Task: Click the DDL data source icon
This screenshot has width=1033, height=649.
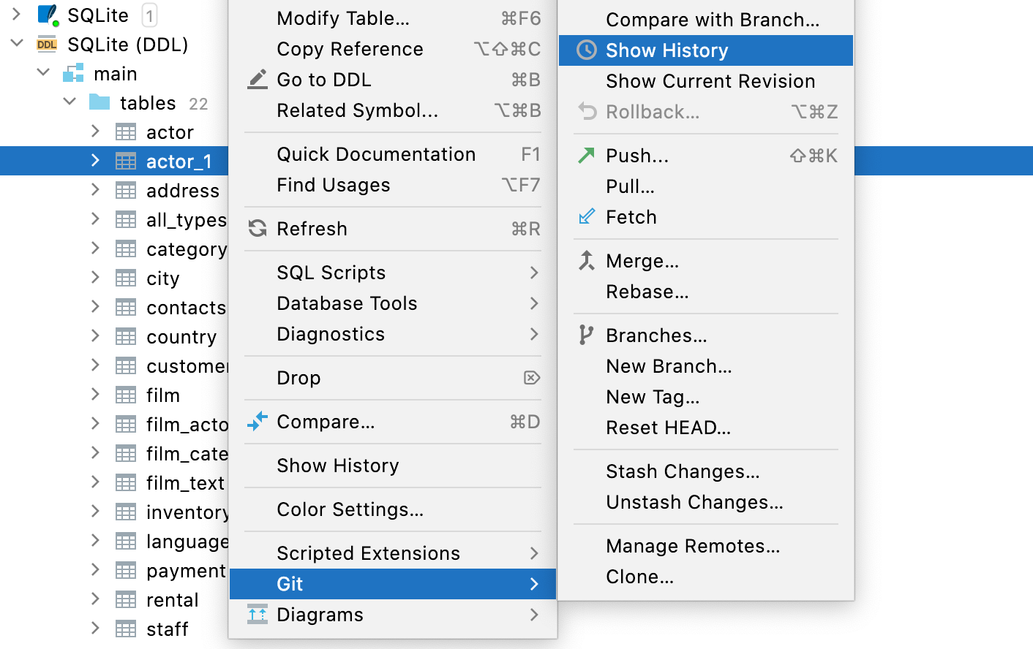Action: coord(46,45)
